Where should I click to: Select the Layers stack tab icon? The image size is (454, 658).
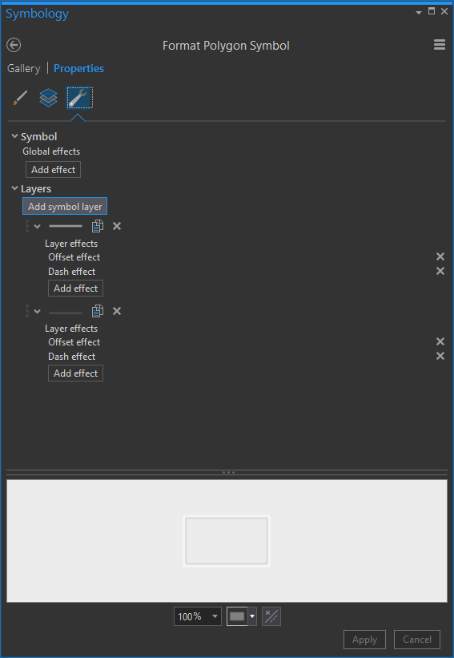pos(48,98)
